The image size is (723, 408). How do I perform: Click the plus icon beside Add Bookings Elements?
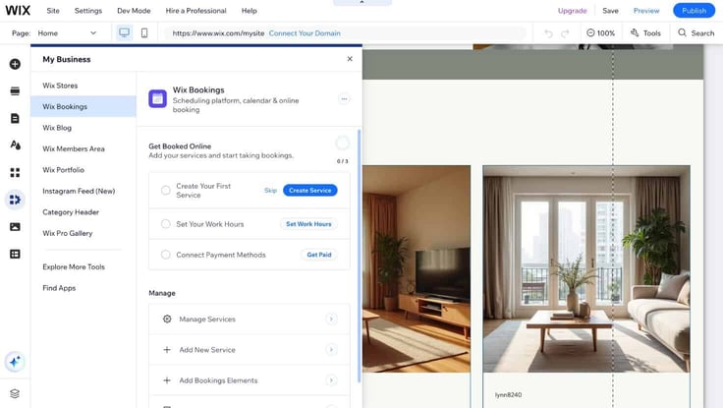coord(167,380)
